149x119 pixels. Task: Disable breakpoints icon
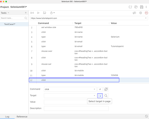click(134, 13)
